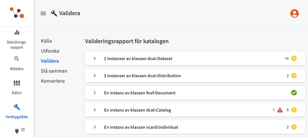The image size is (308, 137).
Task: Expand the dcat:Dataset instances row
Action: [x=95, y=59]
